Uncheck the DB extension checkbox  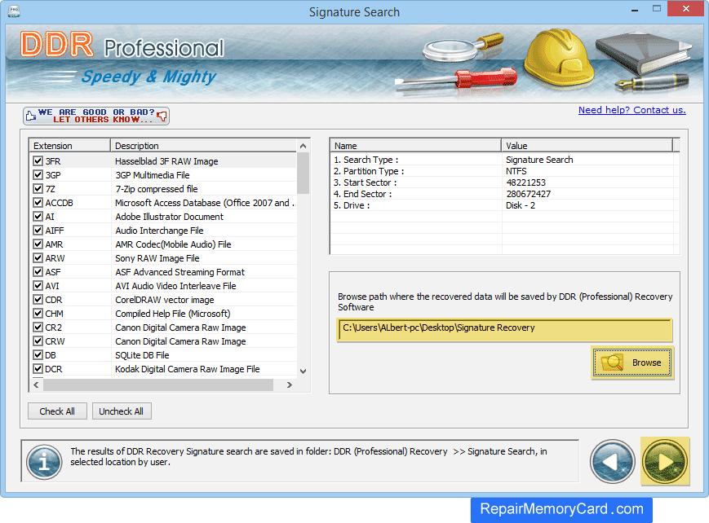[x=38, y=355]
